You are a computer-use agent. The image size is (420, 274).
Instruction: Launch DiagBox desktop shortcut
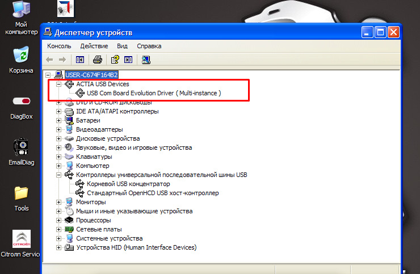tap(22, 108)
